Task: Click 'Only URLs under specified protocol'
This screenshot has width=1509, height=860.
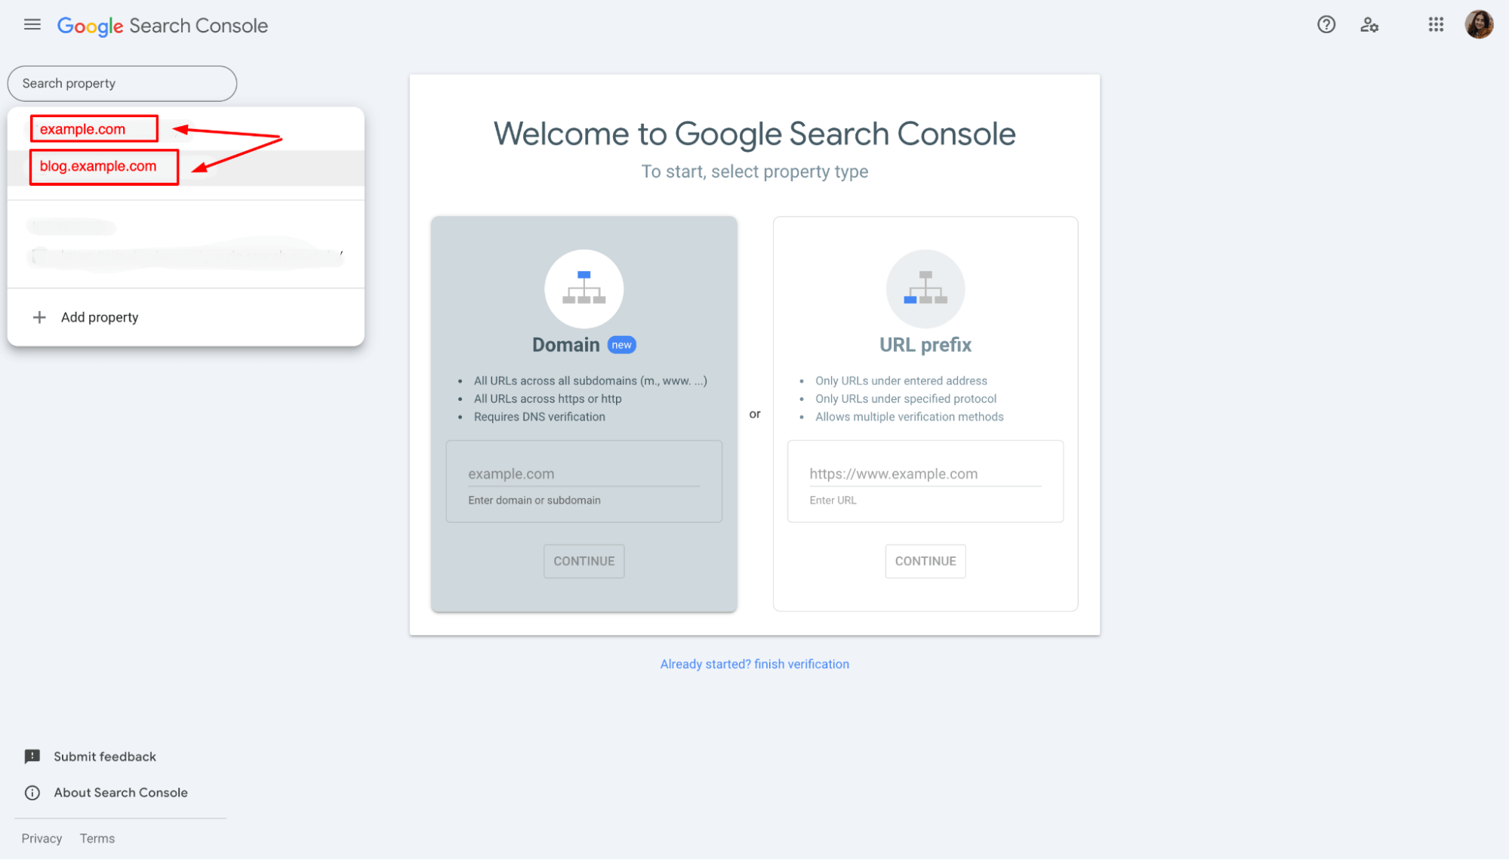Action: 905,399
